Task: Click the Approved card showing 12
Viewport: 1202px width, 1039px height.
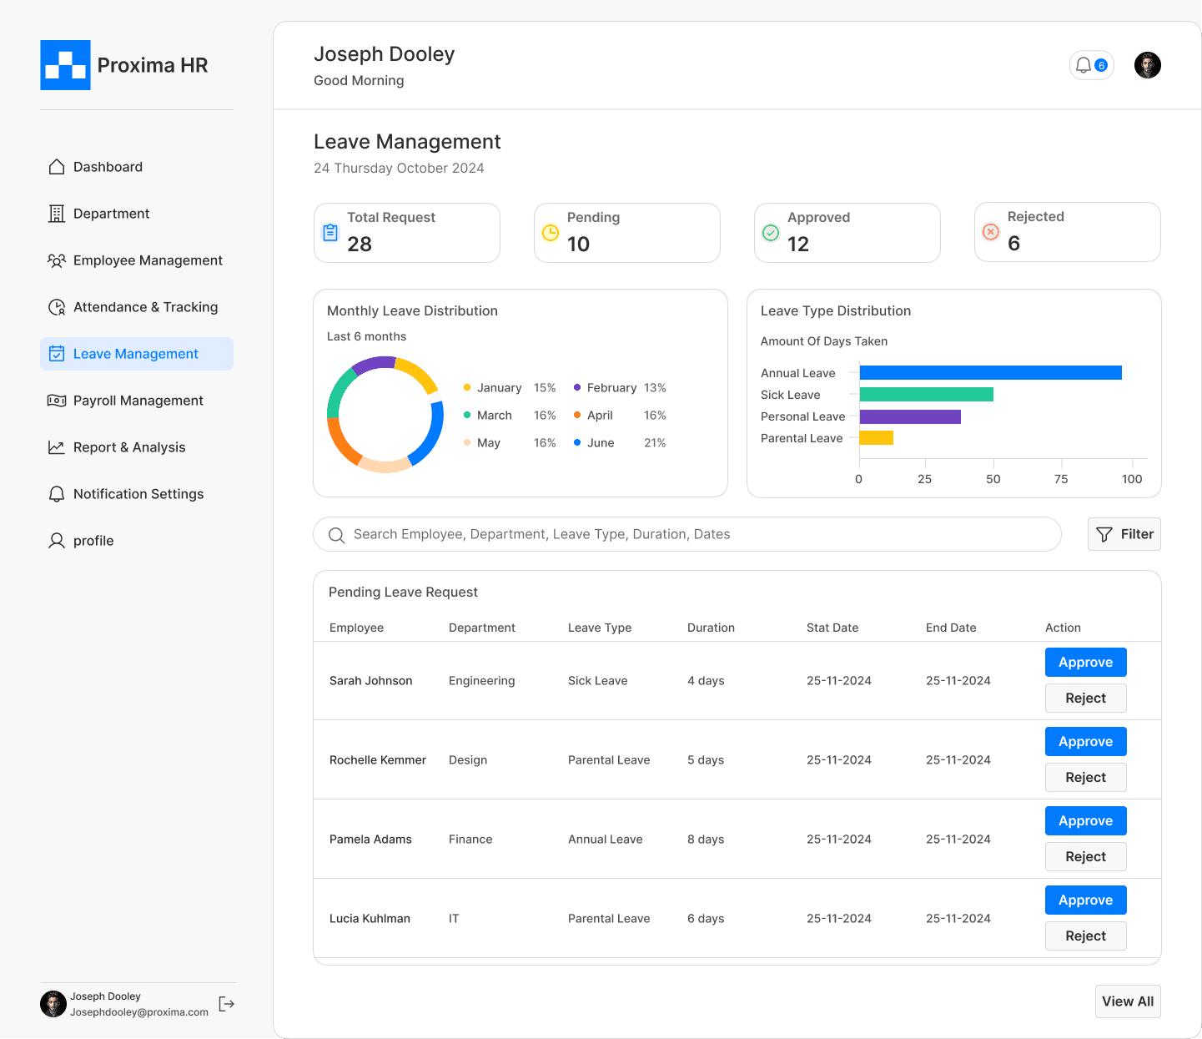Action: pos(847,233)
